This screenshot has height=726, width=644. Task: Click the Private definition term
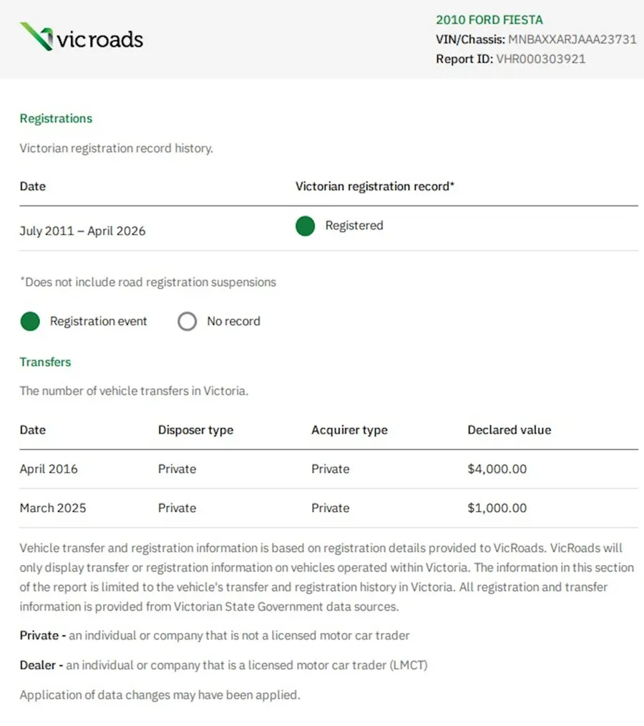click(39, 636)
